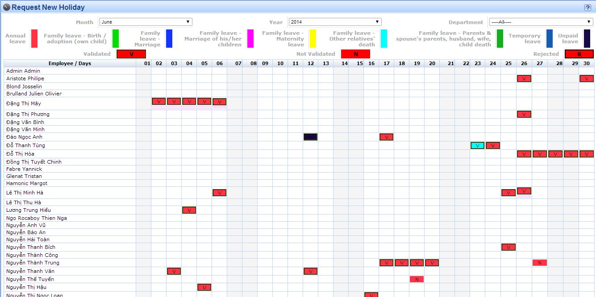Click the red Annual leave color swatch

coord(34,39)
